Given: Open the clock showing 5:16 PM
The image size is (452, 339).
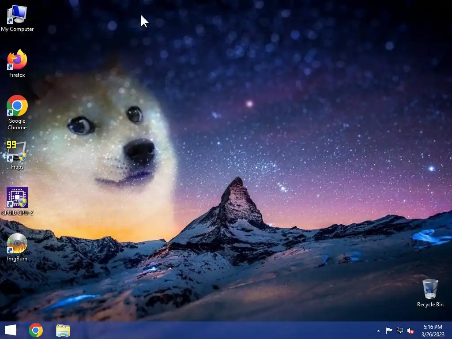Looking at the screenshot, I should [433, 331].
